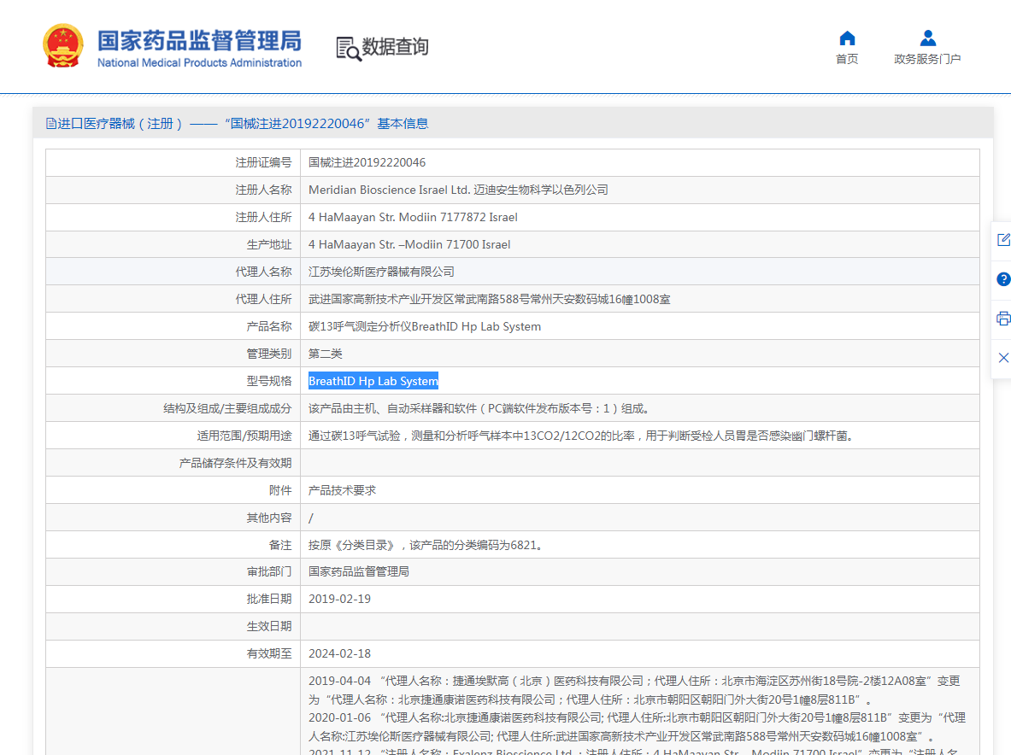Click National Medical Products Administration English subtitle
This screenshot has width=1011, height=755.
[199, 62]
